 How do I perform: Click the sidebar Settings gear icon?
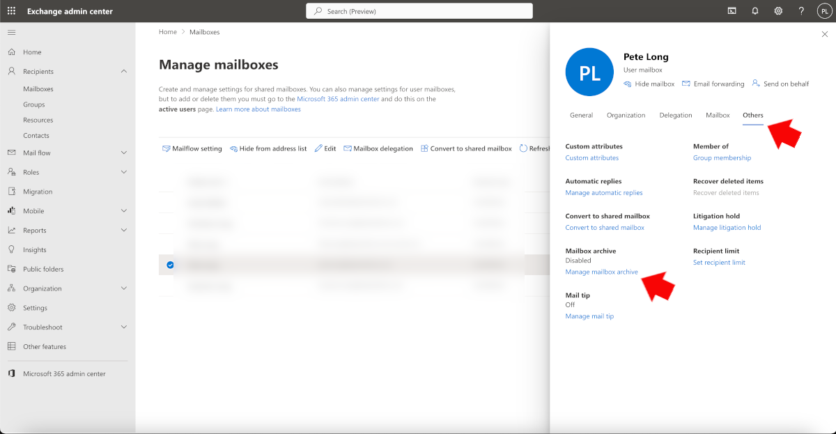(11, 308)
